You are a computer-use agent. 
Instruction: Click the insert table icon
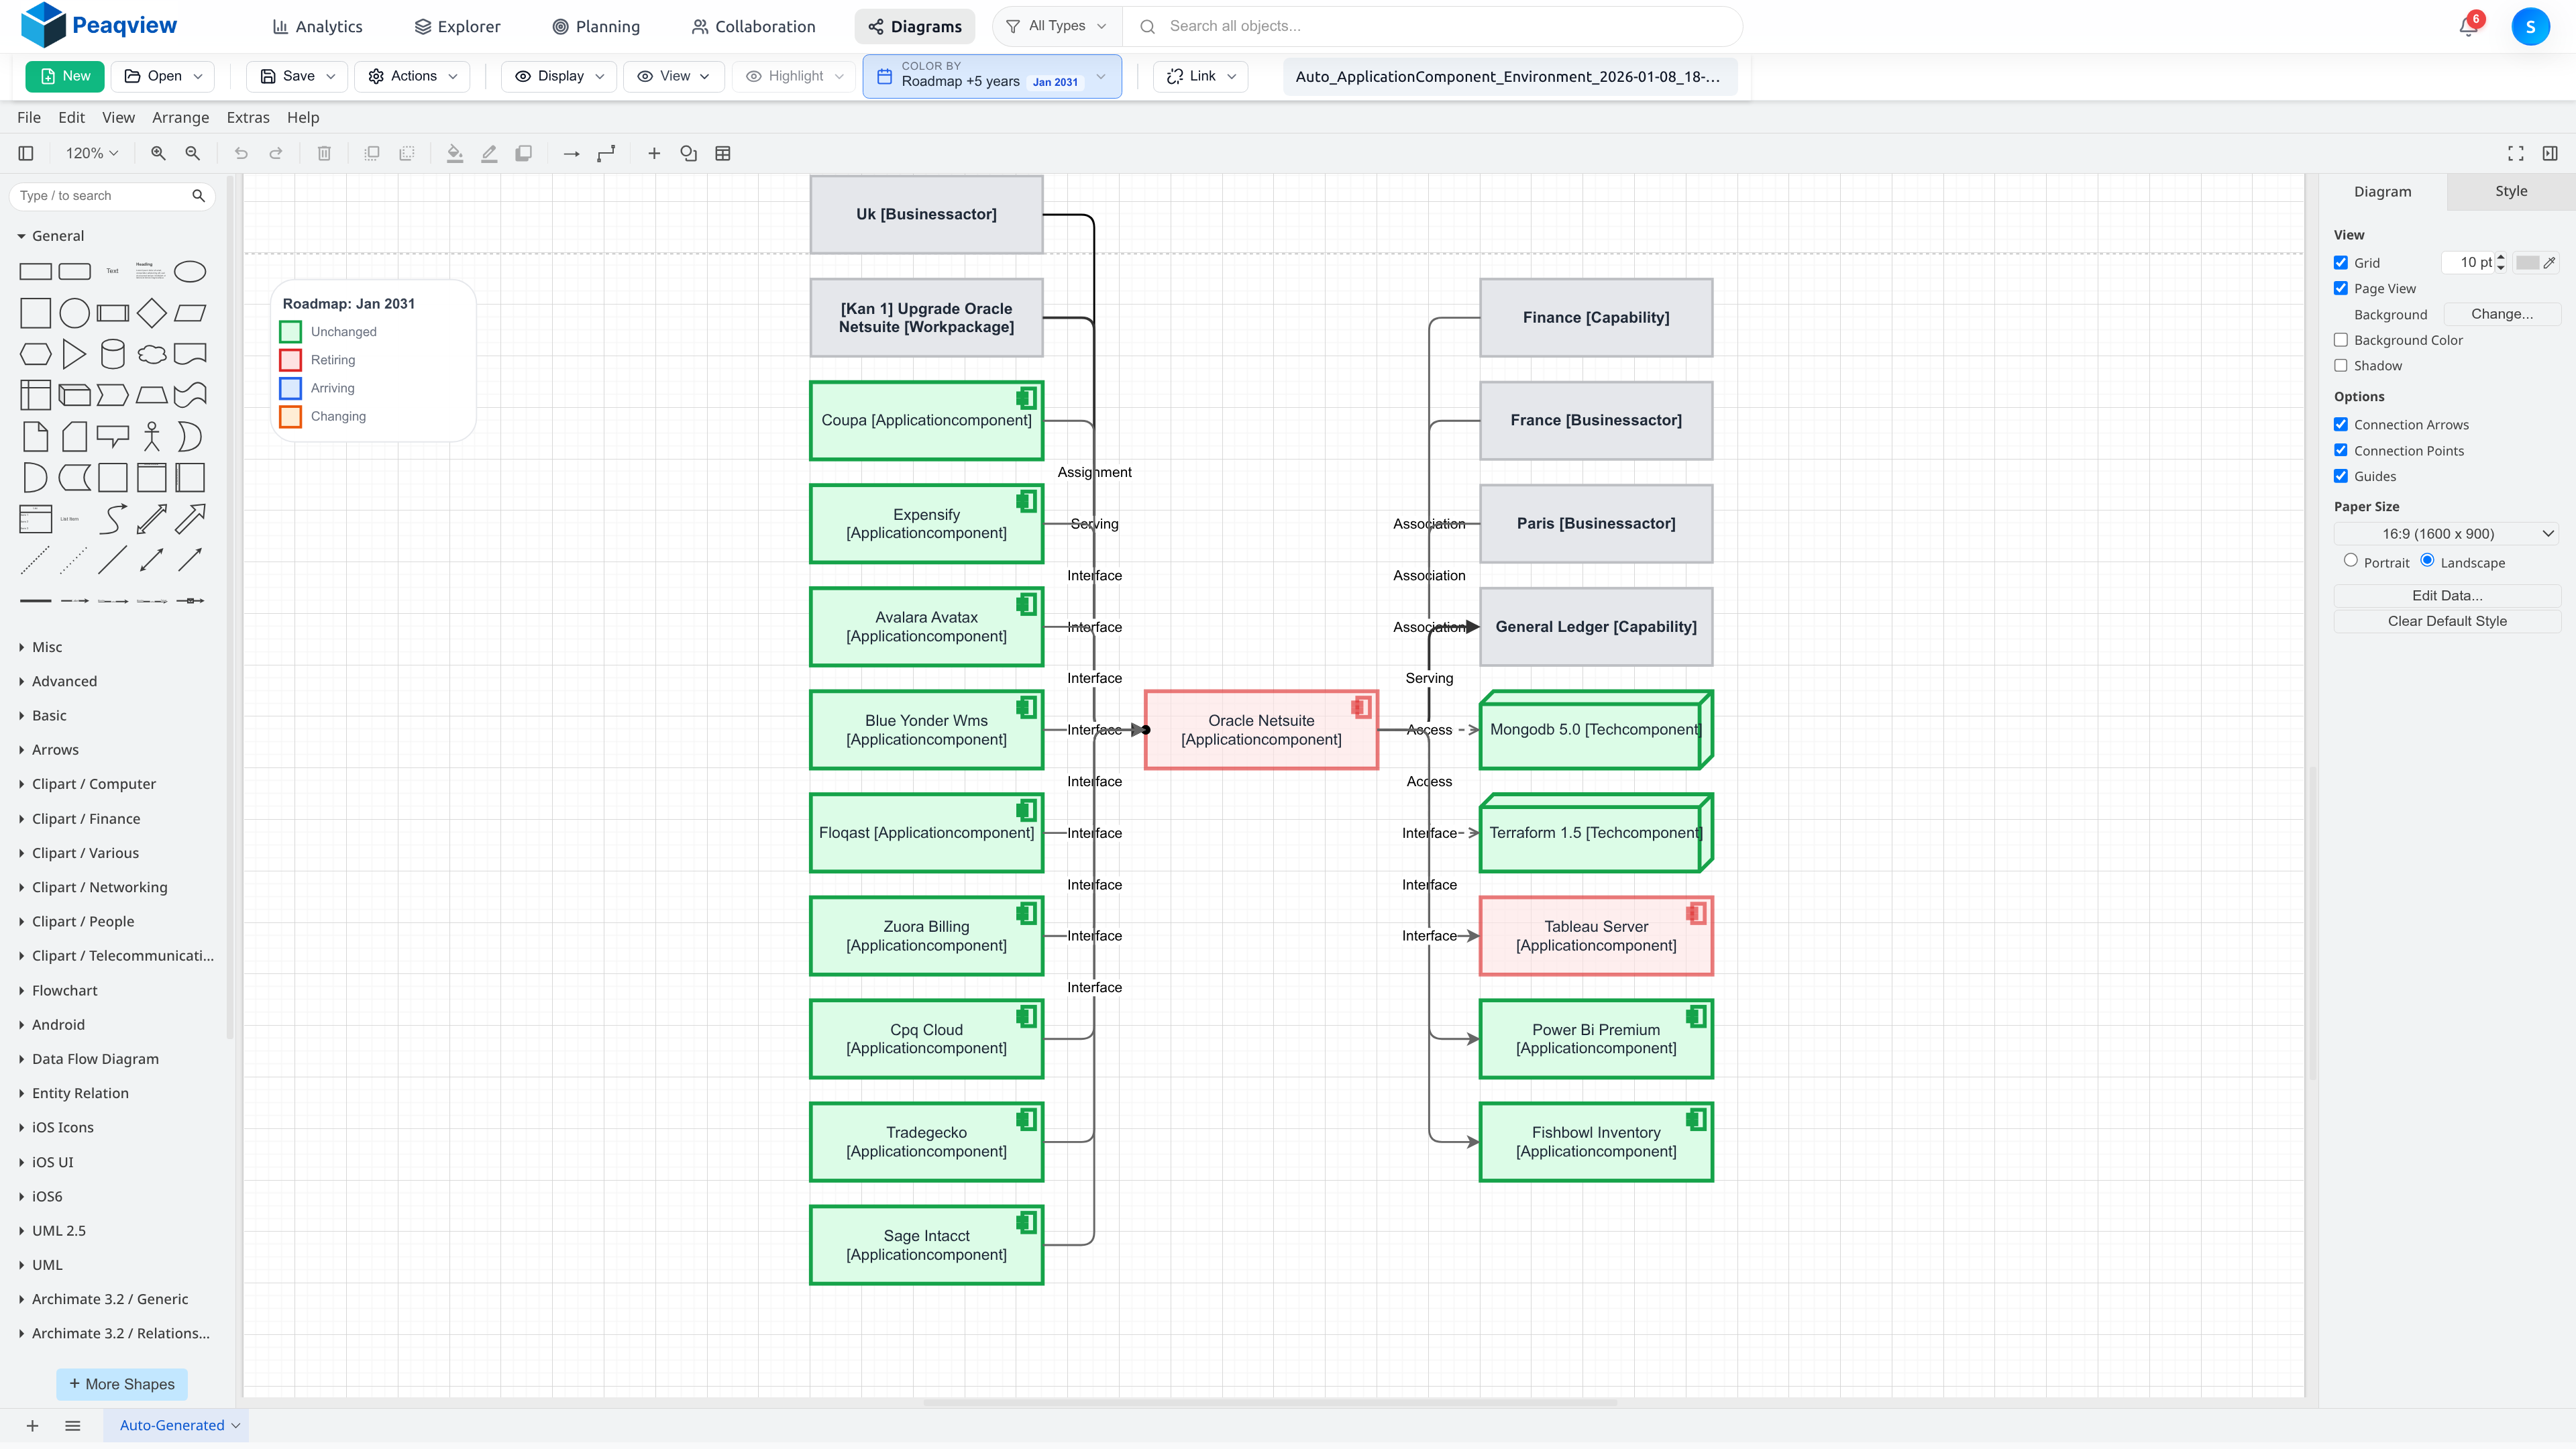click(x=723, y=153)
